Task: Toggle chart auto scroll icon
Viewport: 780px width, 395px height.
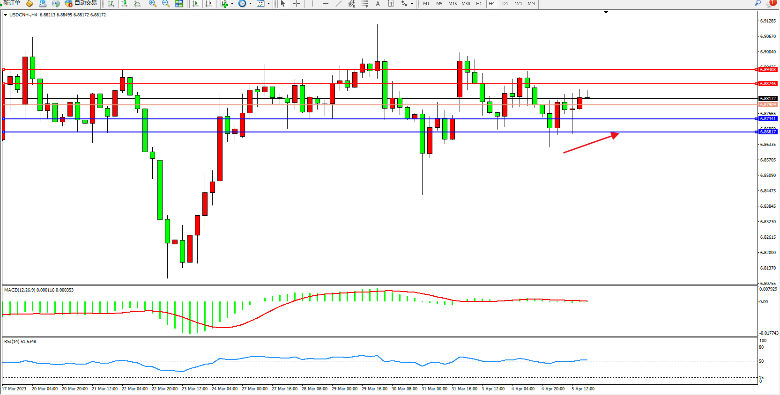Action: point(195,3)
